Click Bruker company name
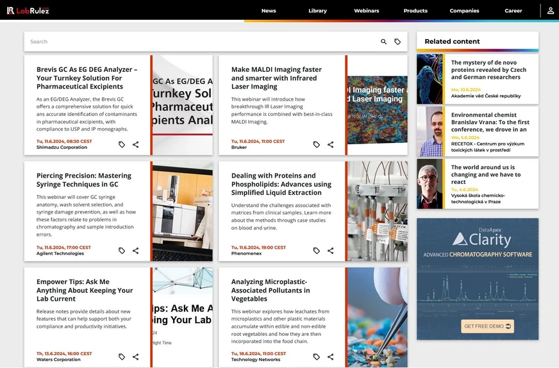The height and width of the screenshot is (368, 559). 239,147
